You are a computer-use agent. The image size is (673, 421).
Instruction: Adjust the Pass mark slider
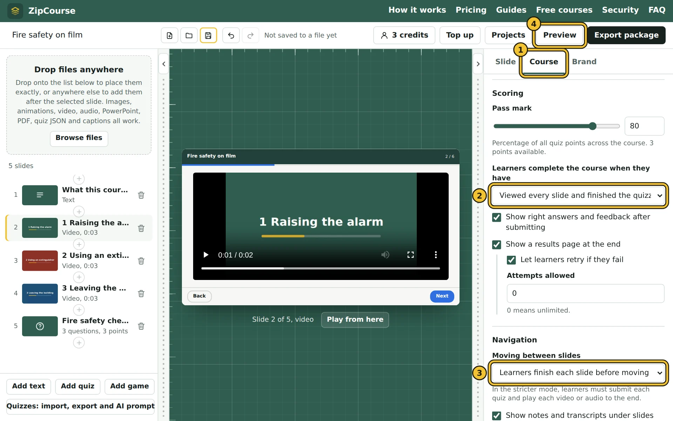tap(556, 126)
